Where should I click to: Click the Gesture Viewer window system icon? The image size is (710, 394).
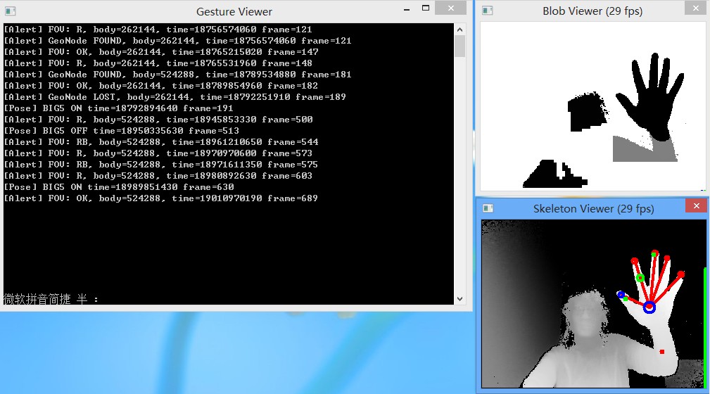10,11
